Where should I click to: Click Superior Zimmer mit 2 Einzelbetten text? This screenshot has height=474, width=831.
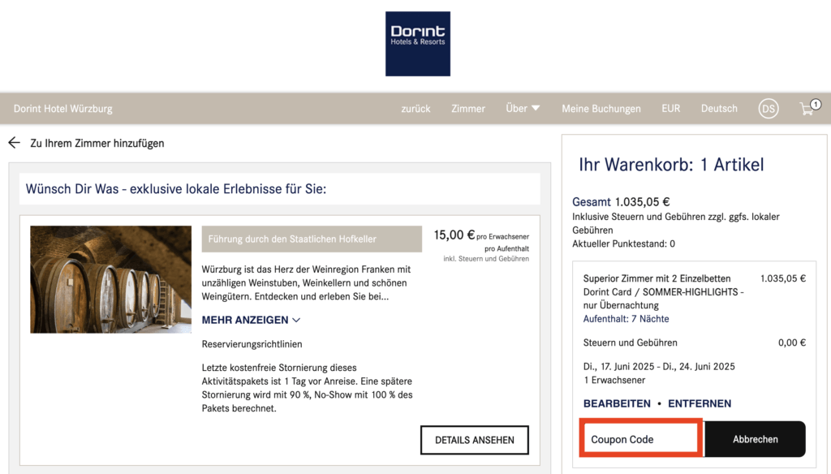pyautogui.click(x=657, y=278)
